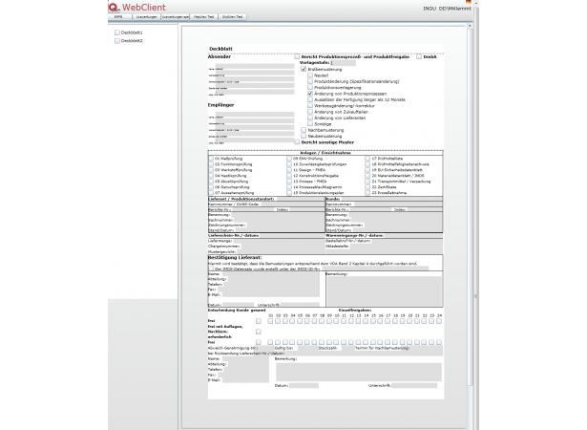Check Änderung von Zukaufteilen
The height and width of the screenshot is (430, 587).
[310, 112]
